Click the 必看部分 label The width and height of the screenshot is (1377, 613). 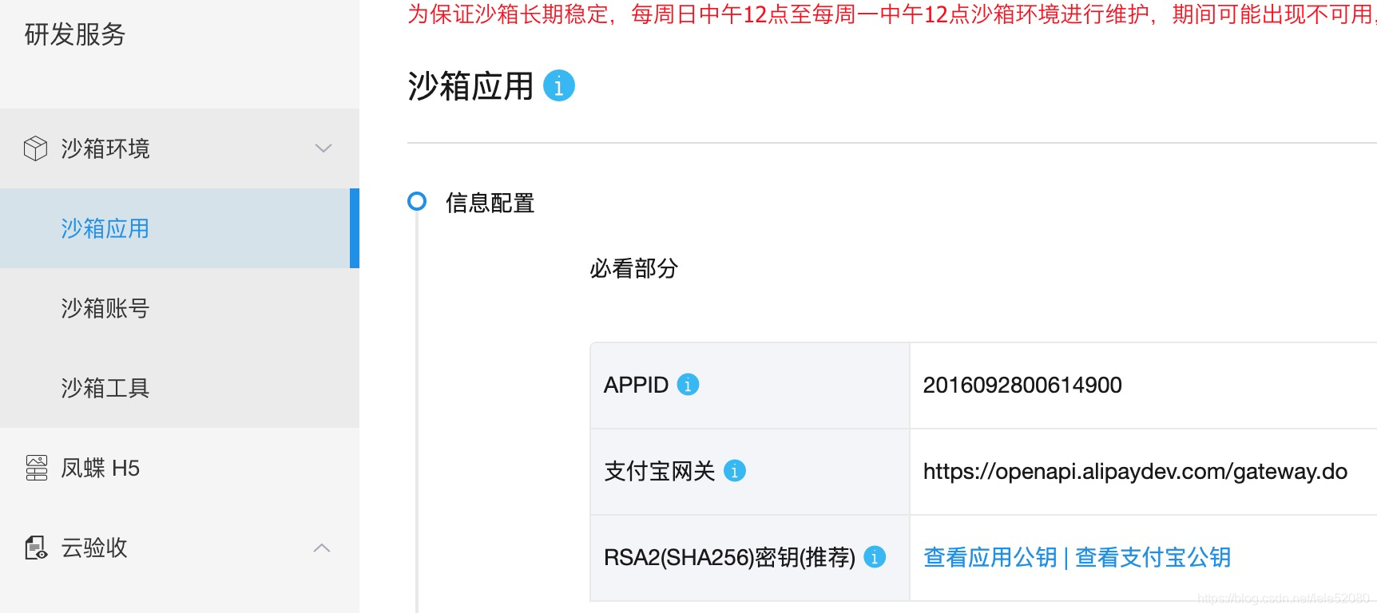pyautogui.click(x=634, y=268)
